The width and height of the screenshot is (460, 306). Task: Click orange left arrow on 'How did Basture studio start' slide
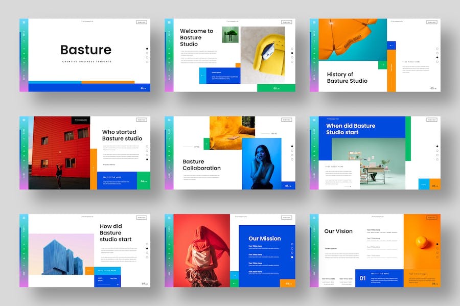(89, 271)
